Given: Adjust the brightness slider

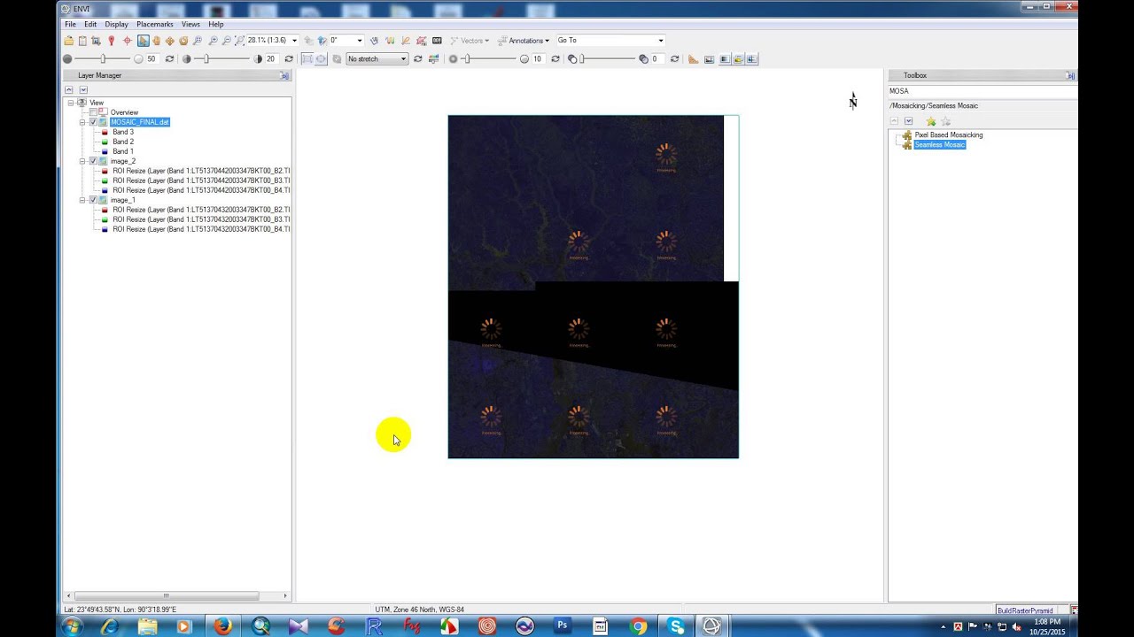Looking at the screenshot, I should coord(103,59).
